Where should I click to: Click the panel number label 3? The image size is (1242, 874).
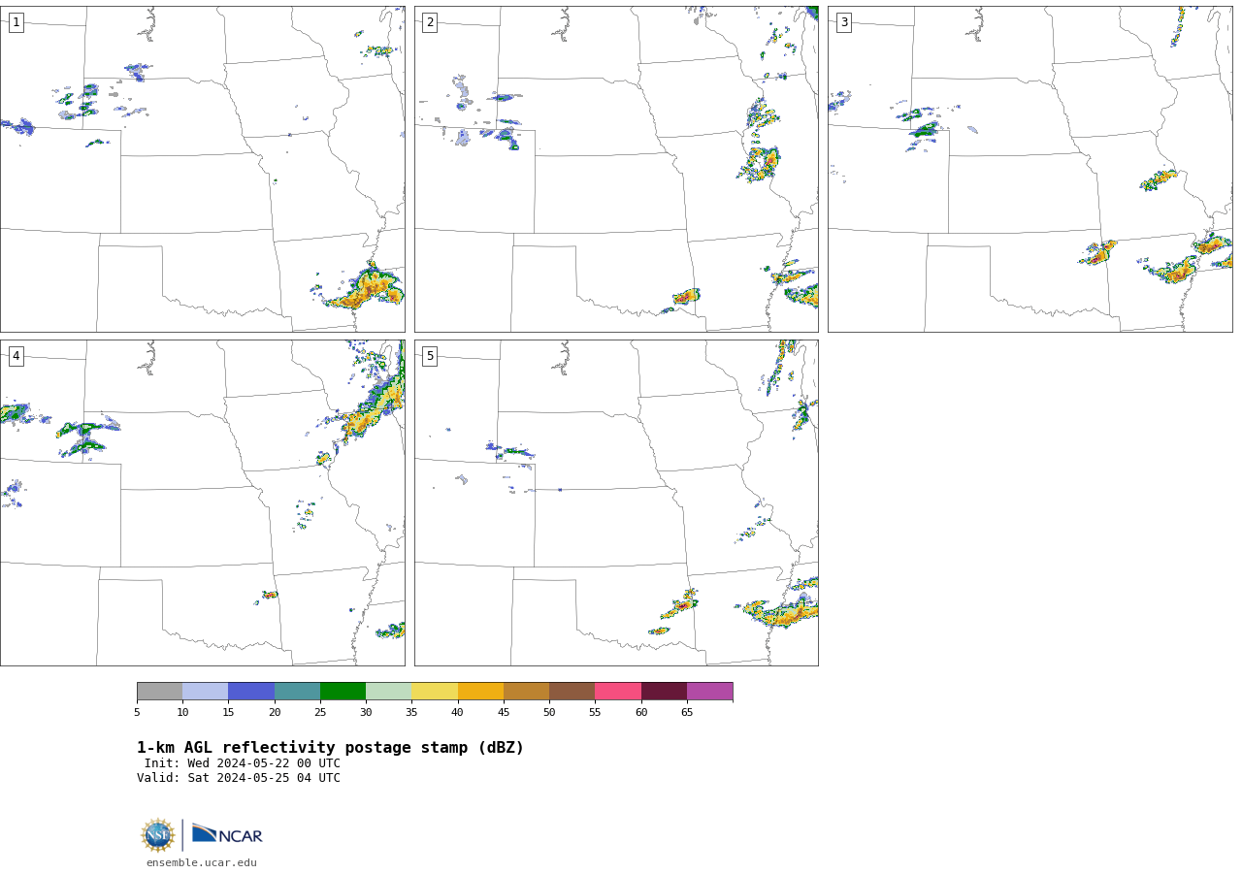843,22
